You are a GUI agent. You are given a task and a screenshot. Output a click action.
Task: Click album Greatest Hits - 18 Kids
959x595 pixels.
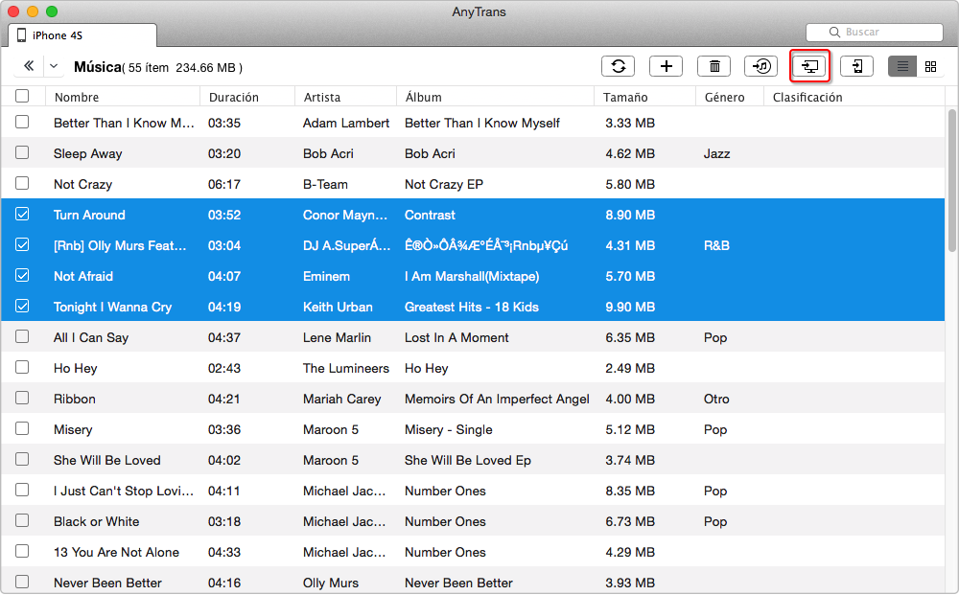[472, 307]
